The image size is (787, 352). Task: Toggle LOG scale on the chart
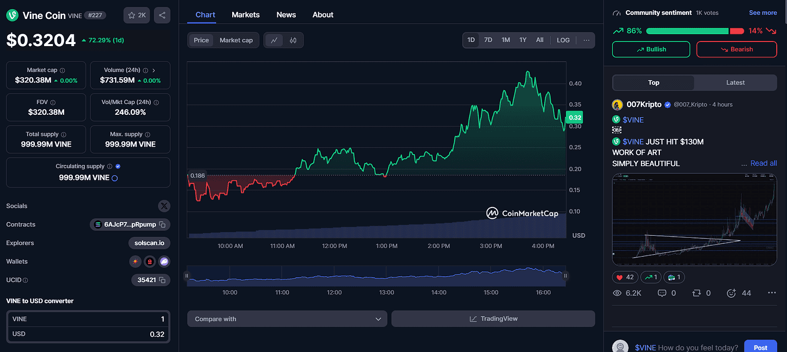click(x=563, y=40)
